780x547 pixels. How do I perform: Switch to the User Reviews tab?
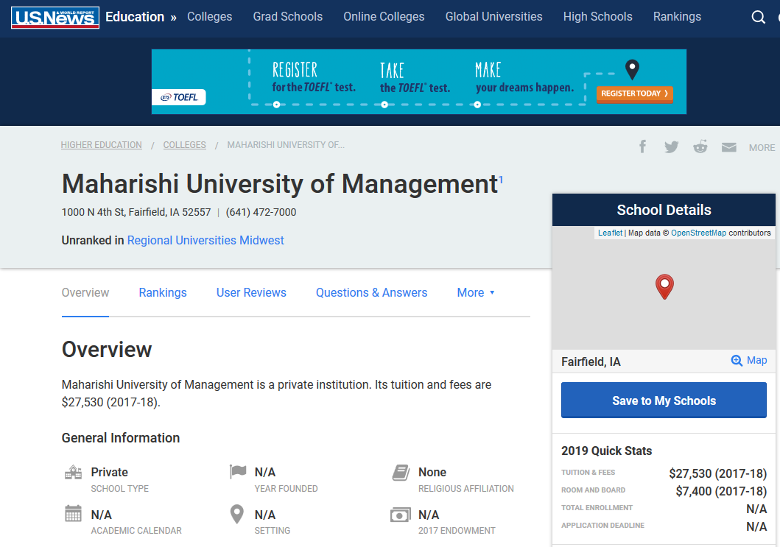[x=251, y=293]
